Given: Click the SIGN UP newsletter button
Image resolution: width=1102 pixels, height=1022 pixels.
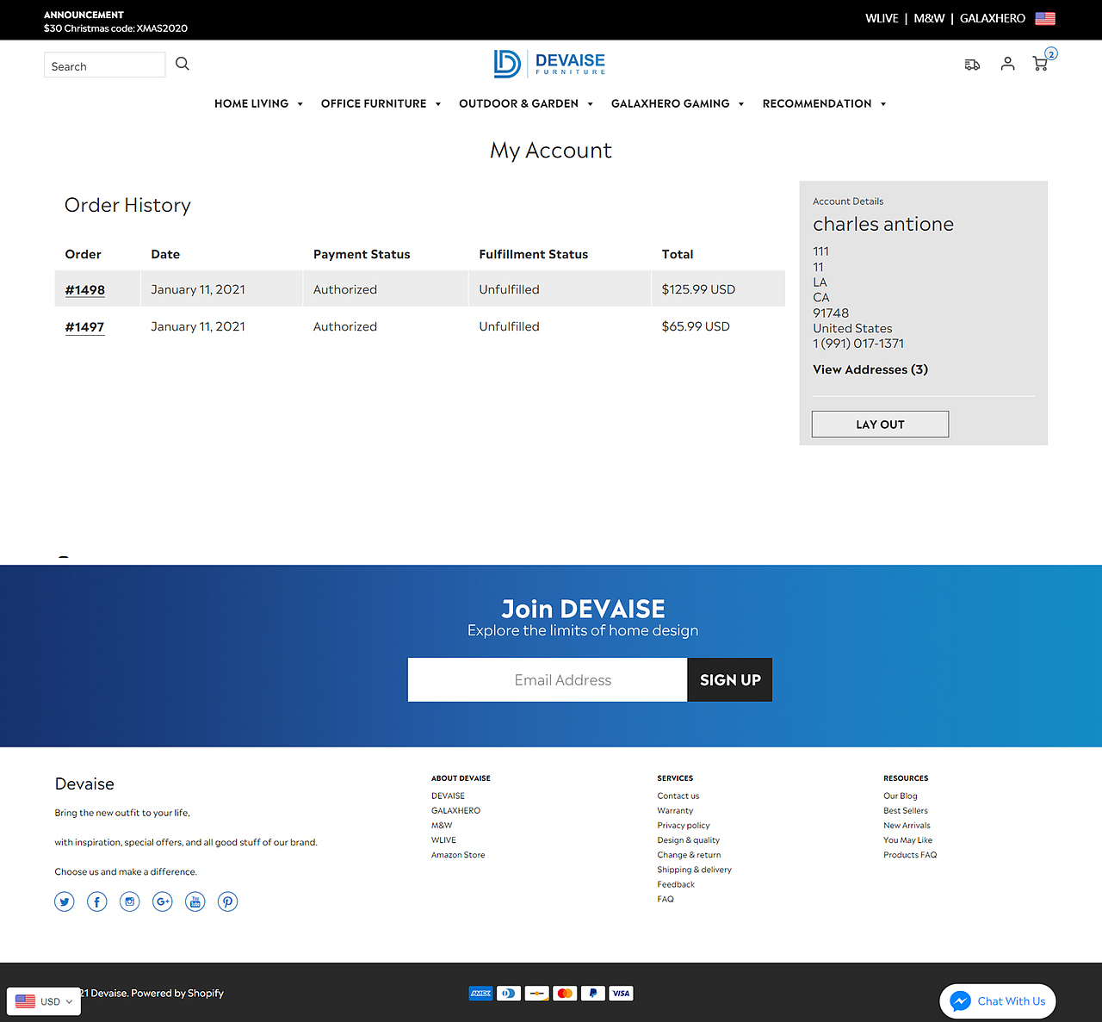Looking at the screenshot, I should tap(730, 680).
